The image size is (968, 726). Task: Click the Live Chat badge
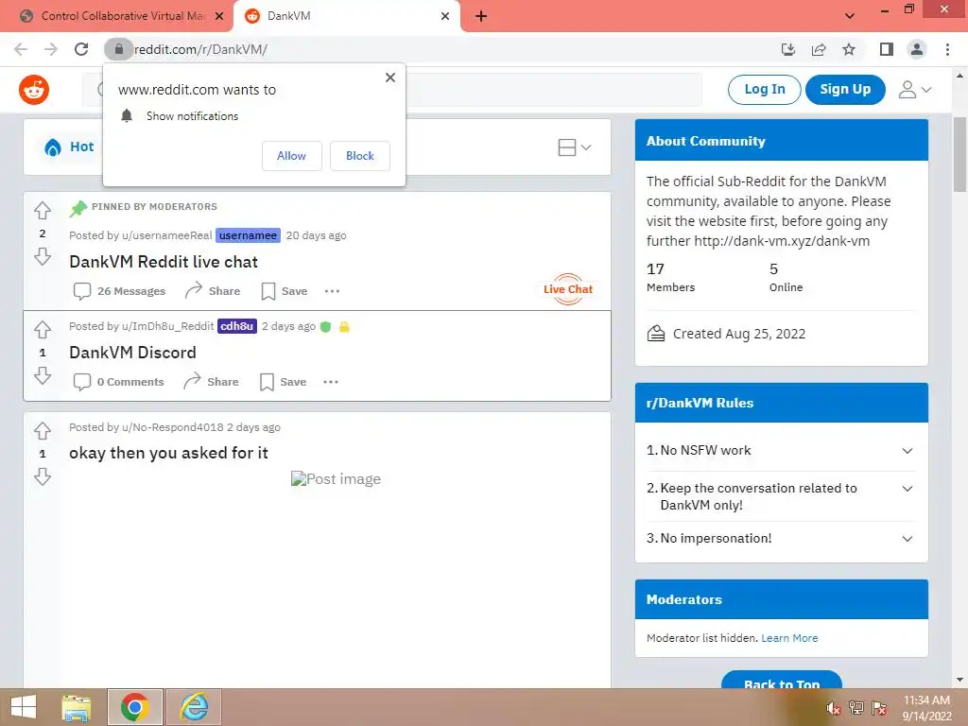[x=568, y=289]
